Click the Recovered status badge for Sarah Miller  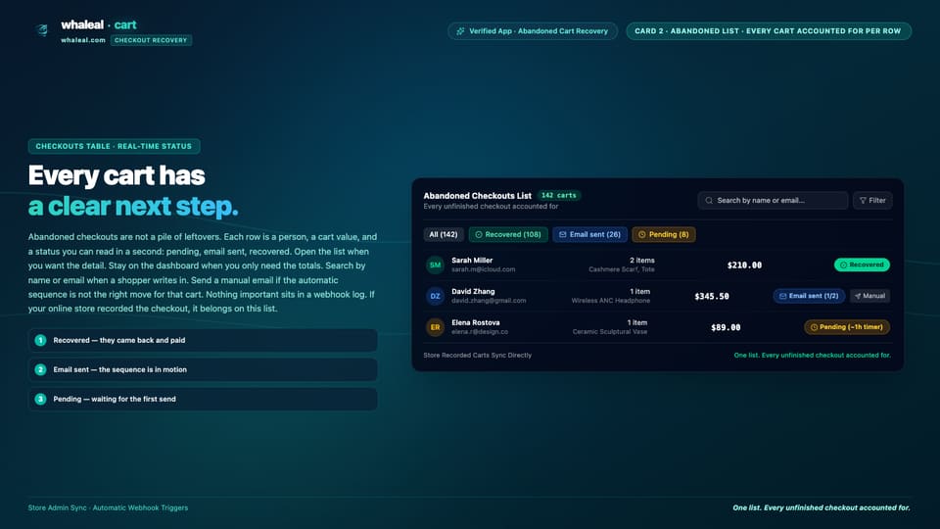pos(862,264)
